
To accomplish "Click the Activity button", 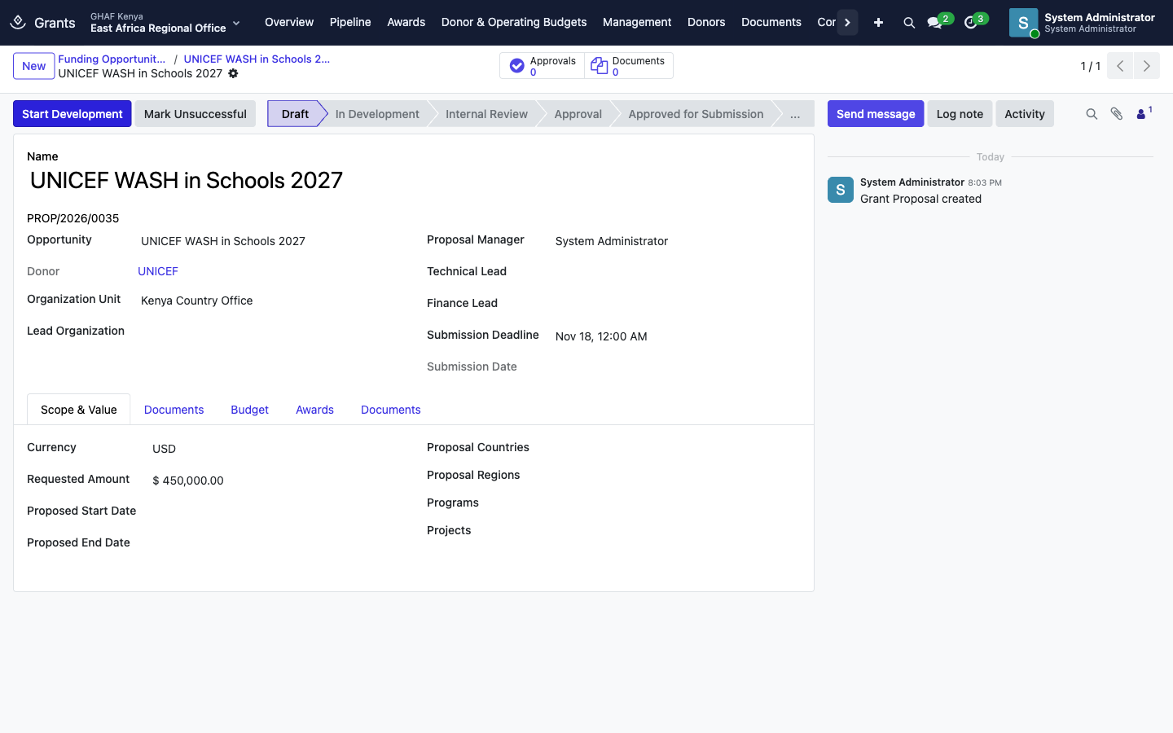I will 1025,114.
